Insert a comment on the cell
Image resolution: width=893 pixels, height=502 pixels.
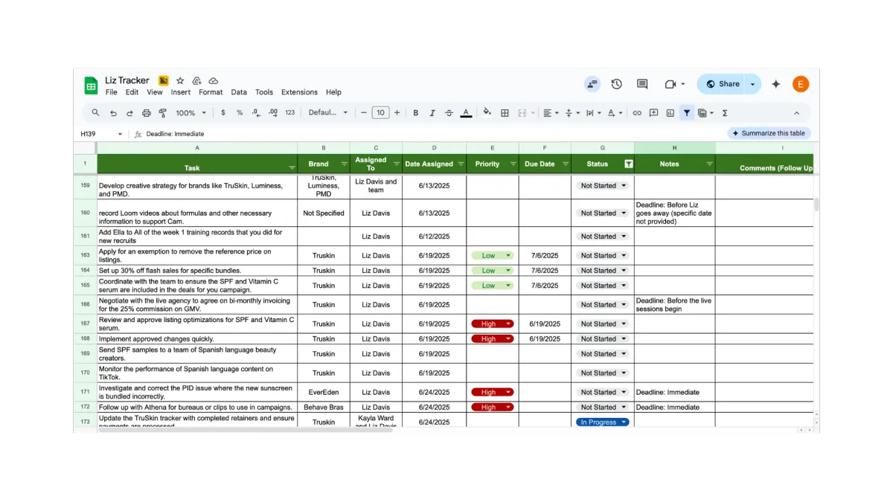653,113
